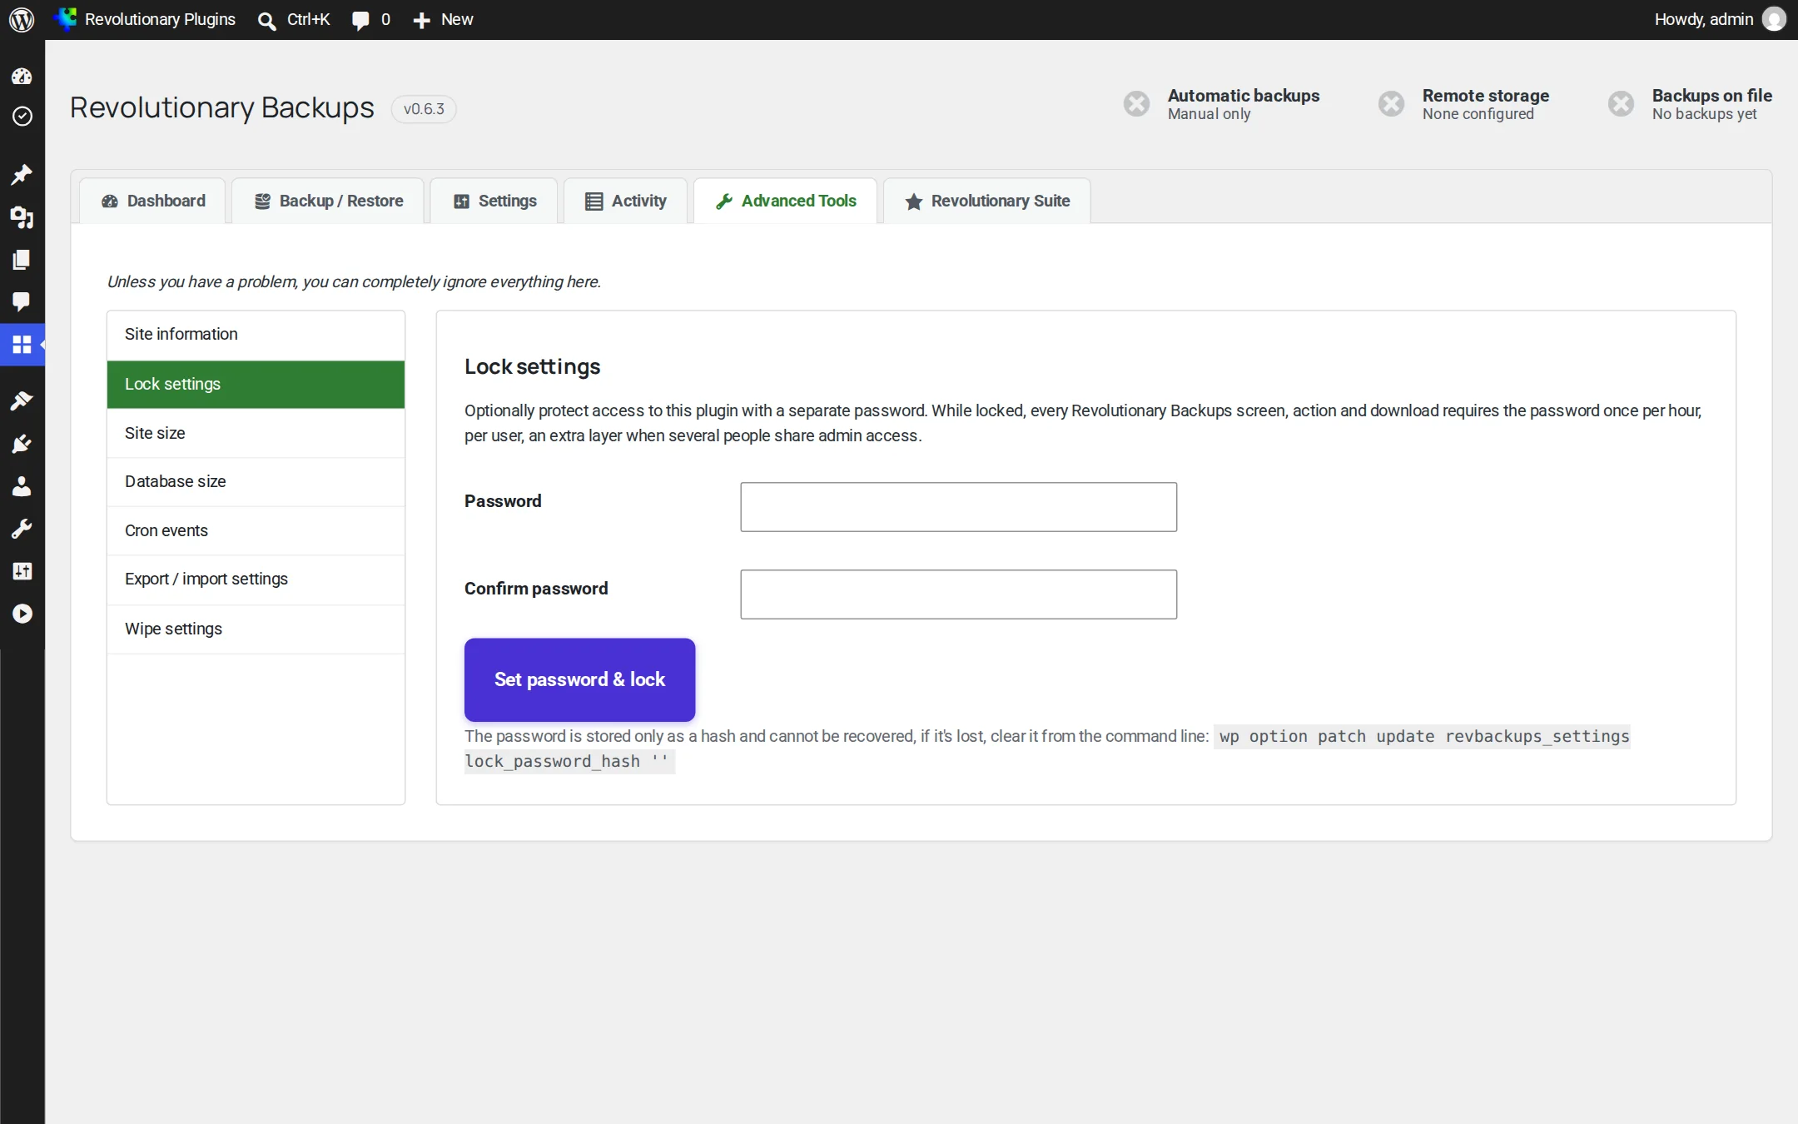Switch to the Dashboard tab
This screenshot has width=1798, height=1124.
pyautogui.click(x=153, y=201)
